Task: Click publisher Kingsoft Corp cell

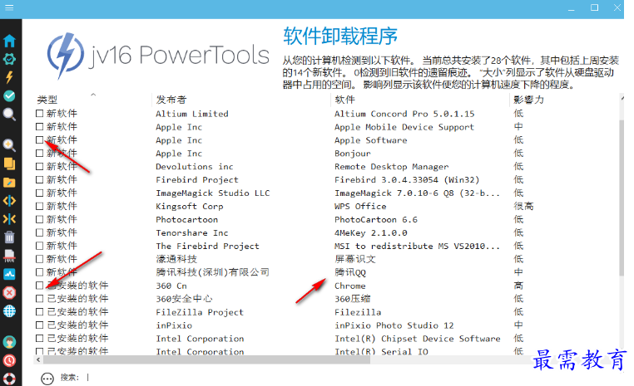Action: pyautogui.click(x=190, y=206)
